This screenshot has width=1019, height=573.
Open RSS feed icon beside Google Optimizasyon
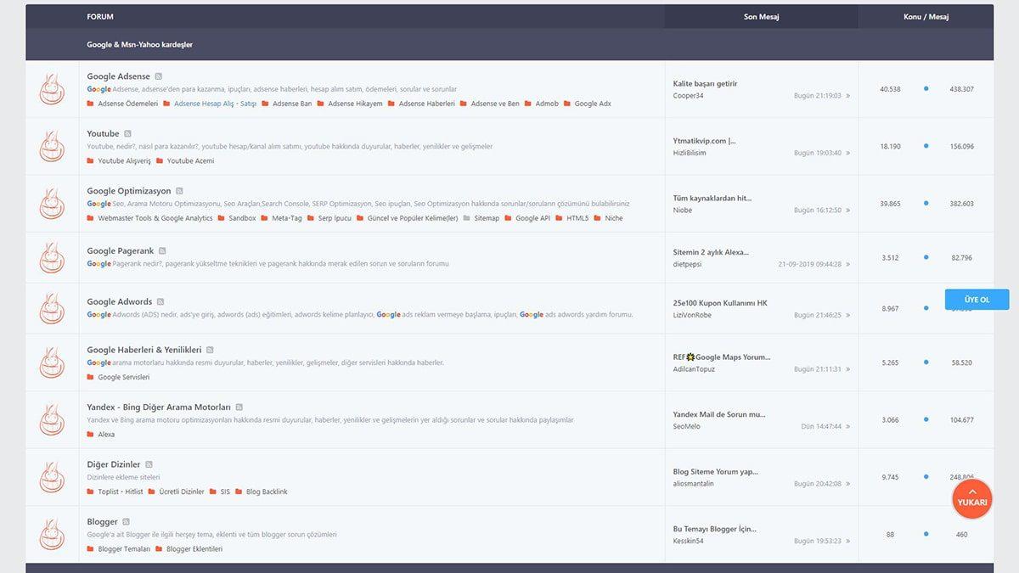pyautogui.click(x=179, y=191)
